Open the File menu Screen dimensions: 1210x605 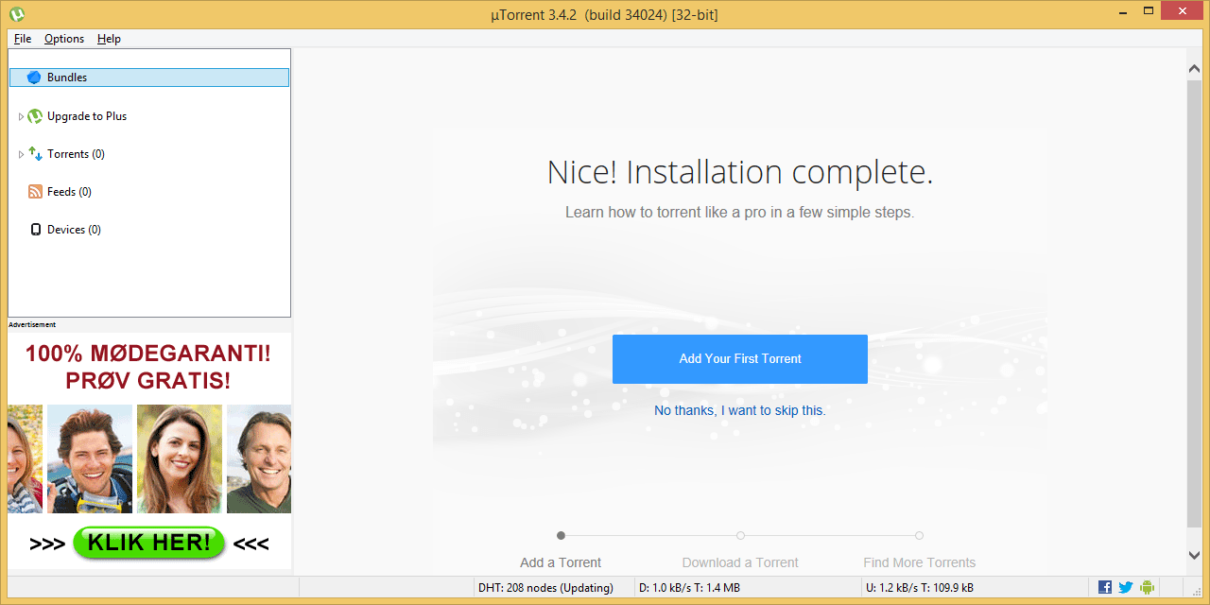(x=23, y=39)
